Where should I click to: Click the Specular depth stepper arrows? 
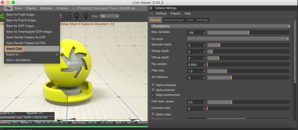(204, 45)
